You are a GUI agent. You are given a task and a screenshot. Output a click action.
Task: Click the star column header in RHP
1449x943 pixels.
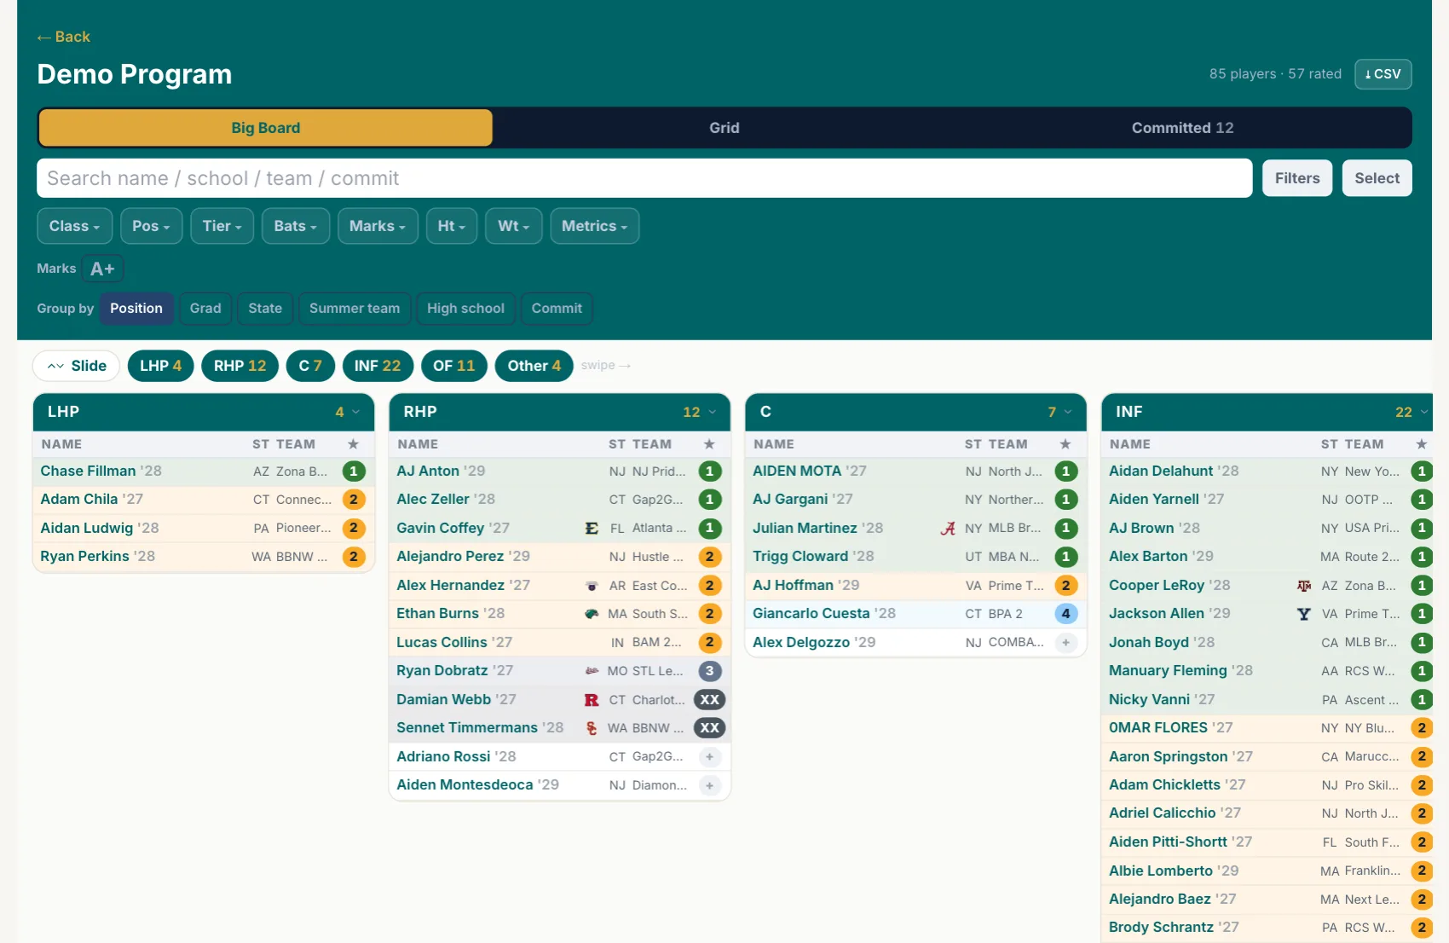point(709,444)
